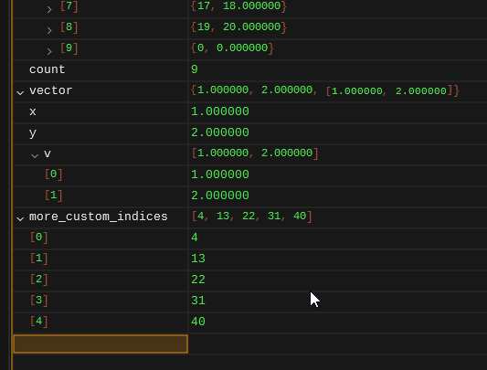Select more_custom_indices [3] label

coord(39,301)
